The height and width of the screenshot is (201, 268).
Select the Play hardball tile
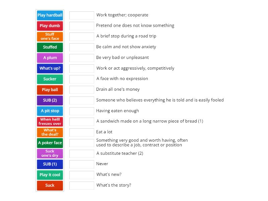[x=50, y=15]
